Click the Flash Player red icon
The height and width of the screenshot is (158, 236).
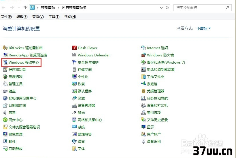click(x=74, y=48)
